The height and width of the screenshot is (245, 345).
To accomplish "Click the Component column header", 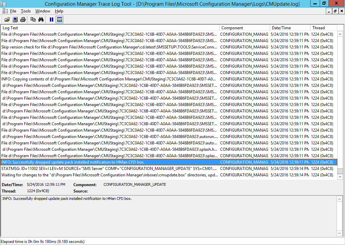I will [245, 28].
